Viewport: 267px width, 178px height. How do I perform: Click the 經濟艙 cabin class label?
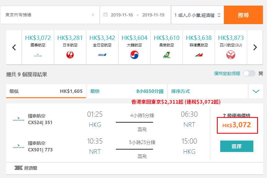[x=31, y=168]
